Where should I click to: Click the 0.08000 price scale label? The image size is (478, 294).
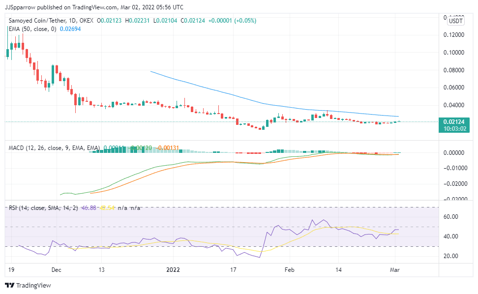tap(454, 70)
